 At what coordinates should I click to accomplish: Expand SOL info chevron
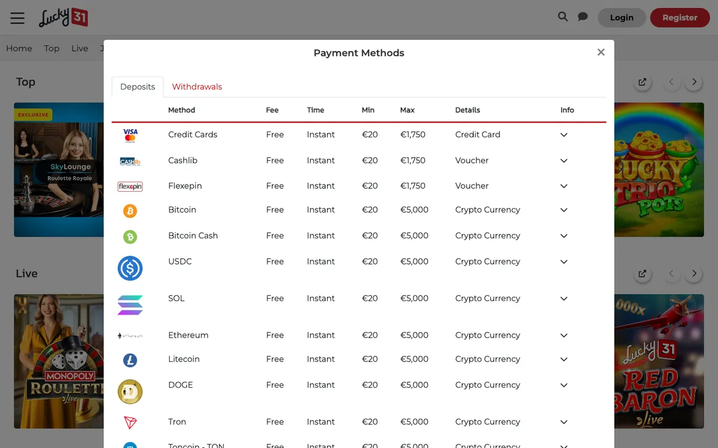(x=564, y=299)
